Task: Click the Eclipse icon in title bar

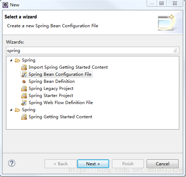Action: pos(5,5)
